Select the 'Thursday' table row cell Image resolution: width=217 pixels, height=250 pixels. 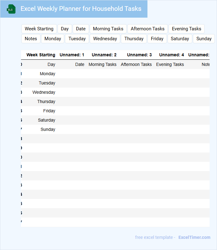[46, 101]
